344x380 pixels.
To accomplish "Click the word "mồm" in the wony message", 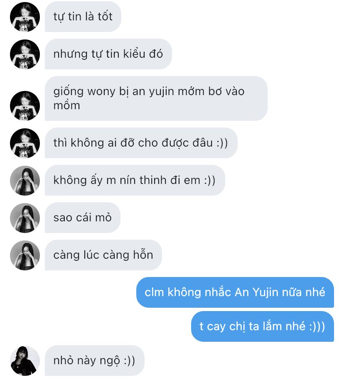I will click(x=66, y=105).
